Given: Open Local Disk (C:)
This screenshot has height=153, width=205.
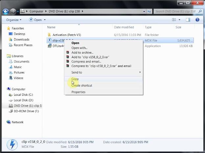Looking at the screenshot, I should [x=23, y=95].
